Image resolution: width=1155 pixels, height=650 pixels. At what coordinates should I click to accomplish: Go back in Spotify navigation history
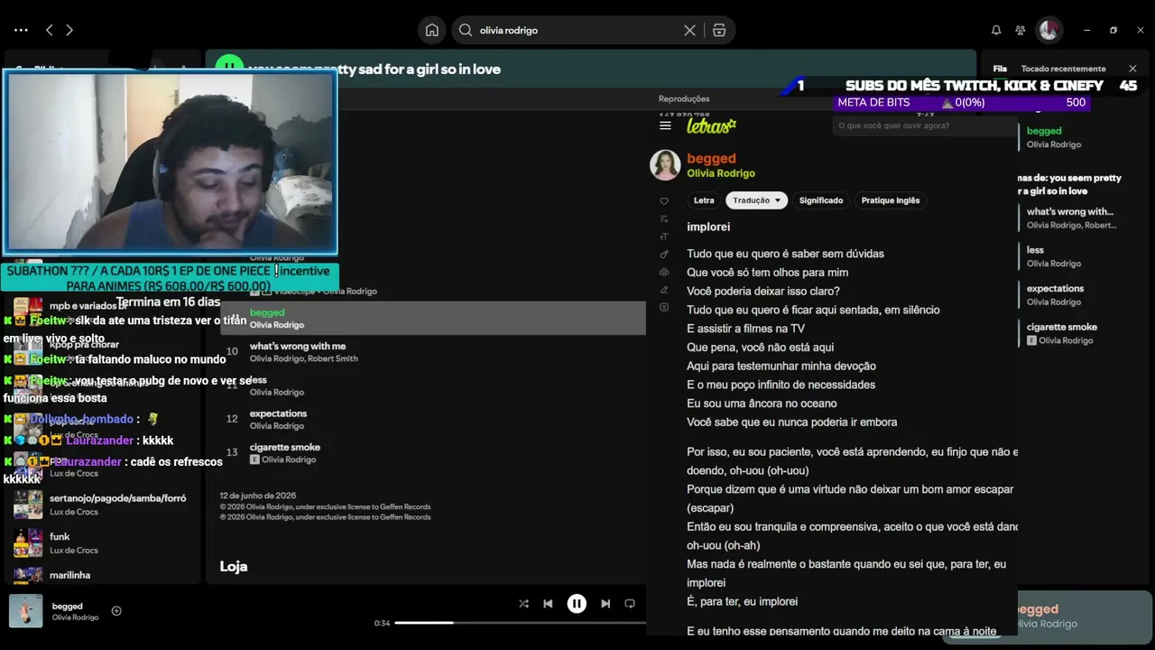[50, 30]
